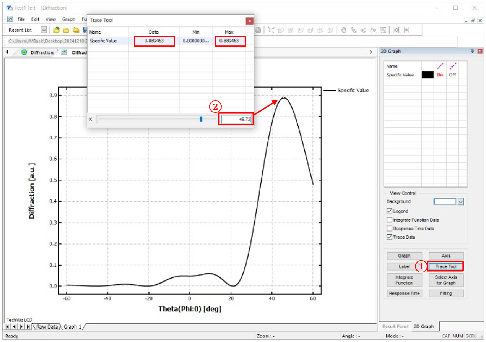This screenshot has width=486, height=342.
Task: Pin the 2D Graph panel
Action: pos(473,51)
